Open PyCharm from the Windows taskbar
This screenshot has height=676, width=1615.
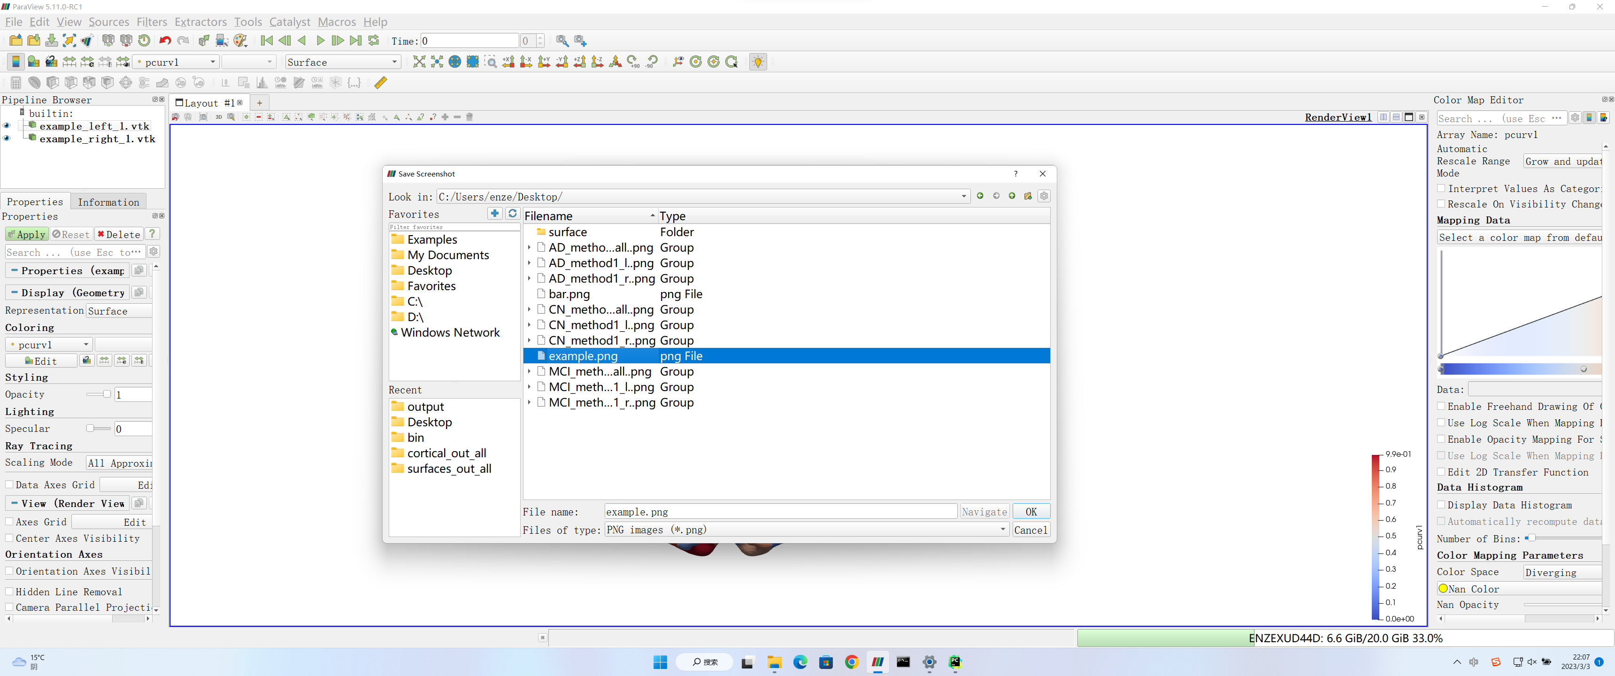[955, 662]
